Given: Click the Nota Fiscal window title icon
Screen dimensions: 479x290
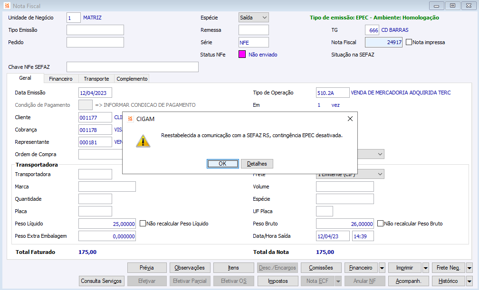Looking at the screenshot, I should tap(7, 6).
